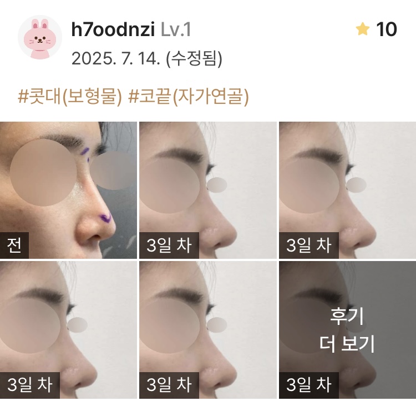Tap the rating score 10
The height and width of the screenshot is (401, 416).
tap(387, 29)
